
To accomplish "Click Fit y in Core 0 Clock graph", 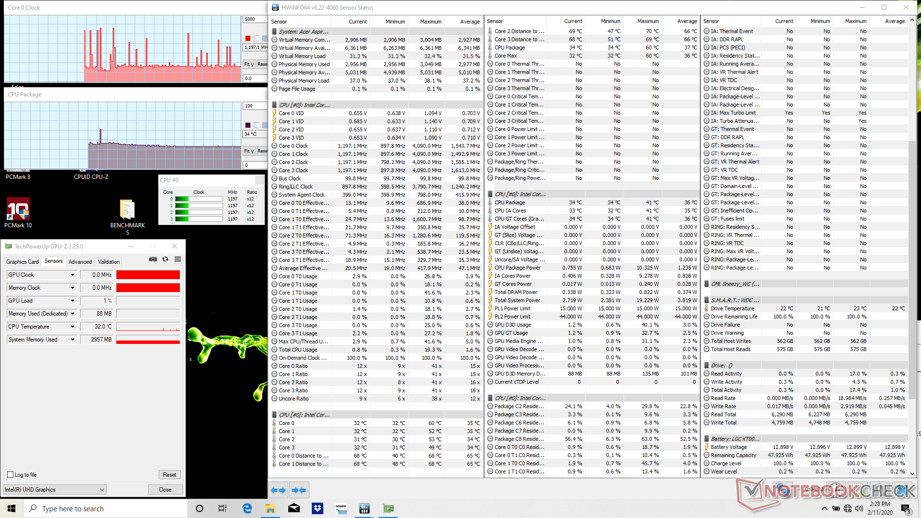I will coord(248,64).
